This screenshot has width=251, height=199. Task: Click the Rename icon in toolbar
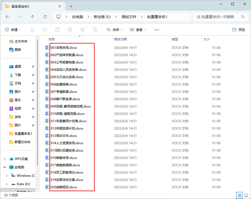point(70,30)
